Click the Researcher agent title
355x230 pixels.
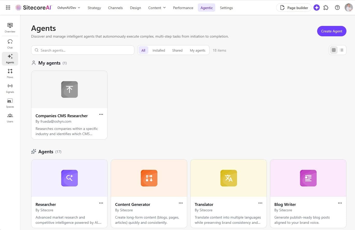46,204
